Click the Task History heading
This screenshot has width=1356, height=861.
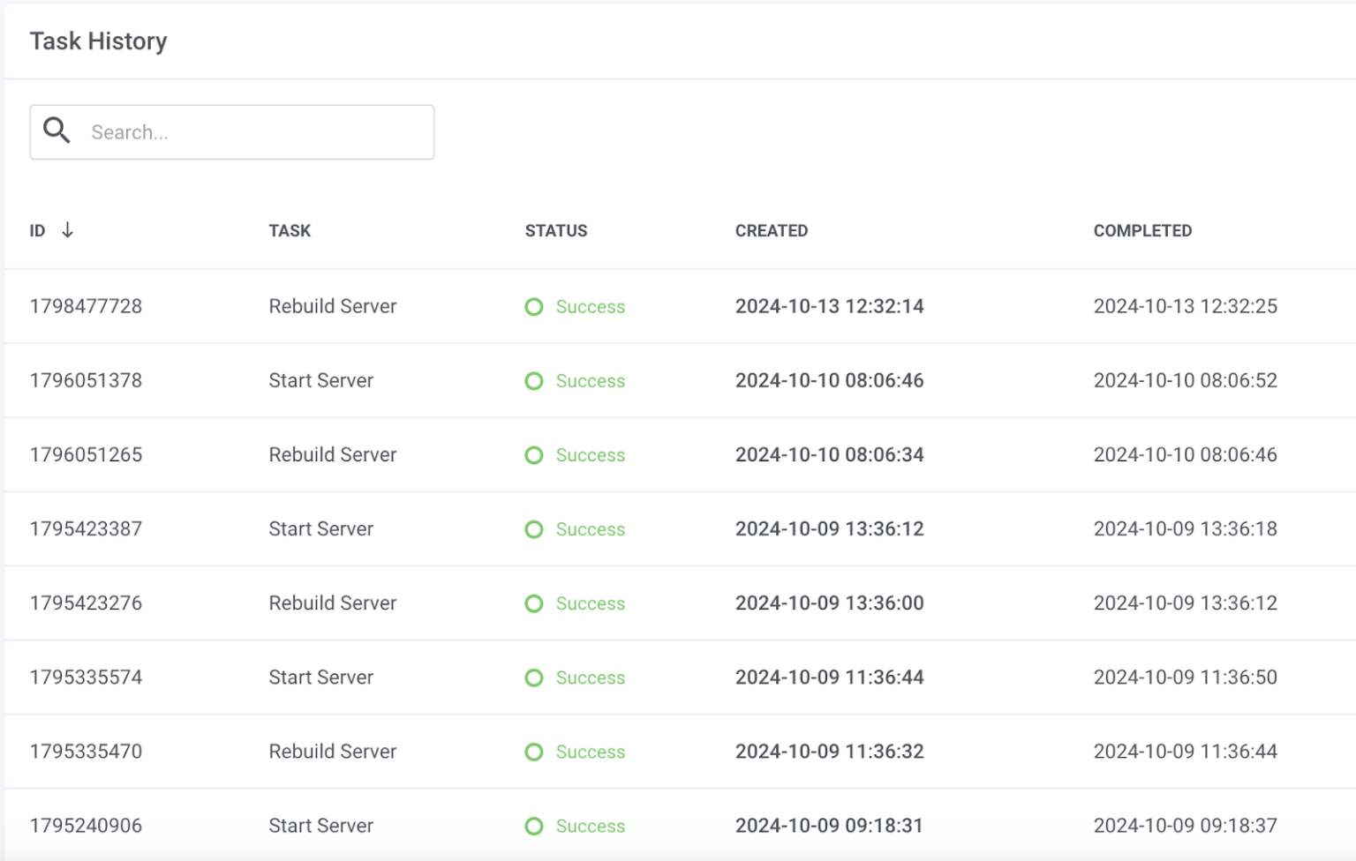pyautogui.click(x=99, y=41)
